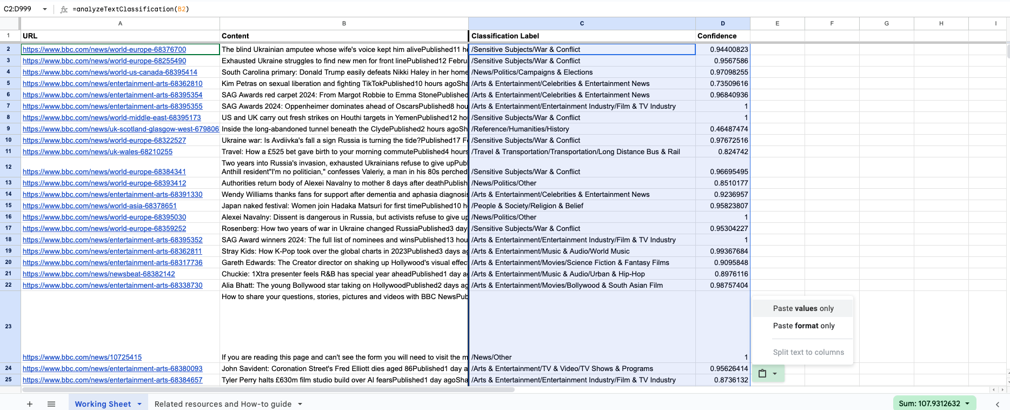Click the paste options clipboard icon
The image size is (1010, 410).
click(x=762, y=373)
